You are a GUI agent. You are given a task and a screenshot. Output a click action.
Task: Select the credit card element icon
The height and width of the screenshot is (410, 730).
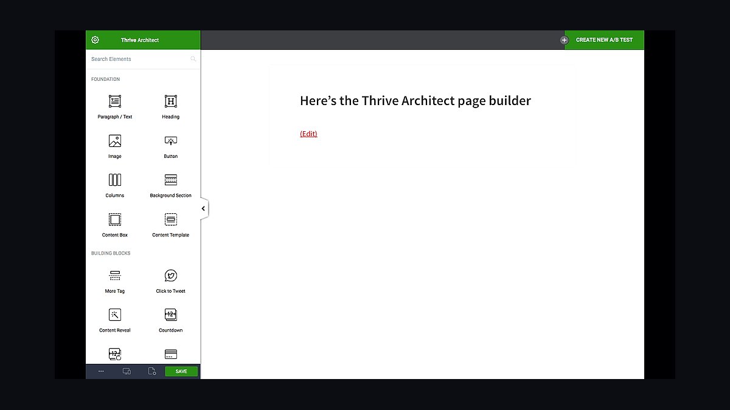[171, 354]
